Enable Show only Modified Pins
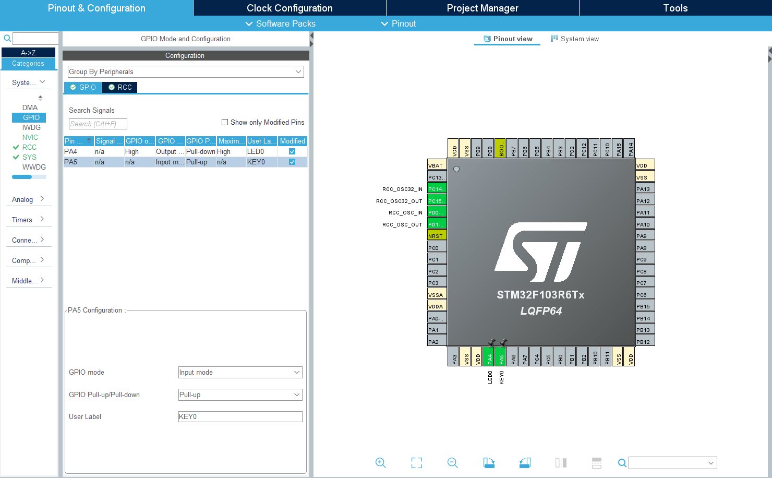 pyautogui.click(x=225, y=122)
